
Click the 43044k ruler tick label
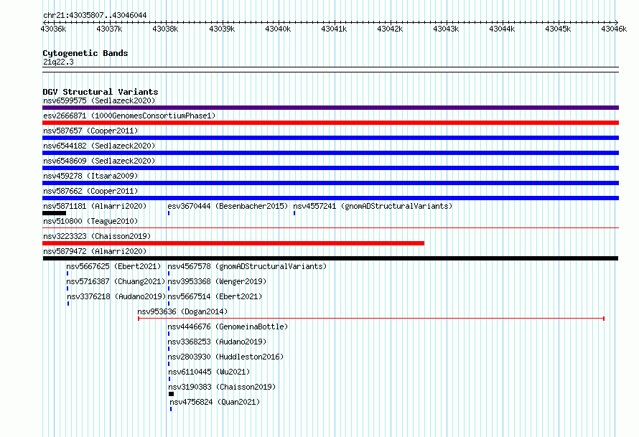point(502,29)
